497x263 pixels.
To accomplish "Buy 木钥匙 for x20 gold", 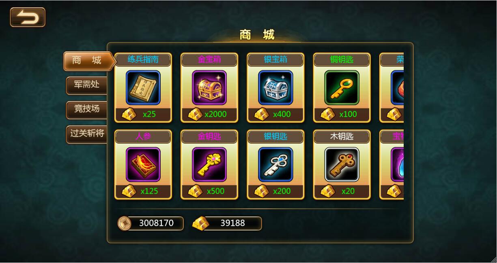I will click(x=342, y=191).
